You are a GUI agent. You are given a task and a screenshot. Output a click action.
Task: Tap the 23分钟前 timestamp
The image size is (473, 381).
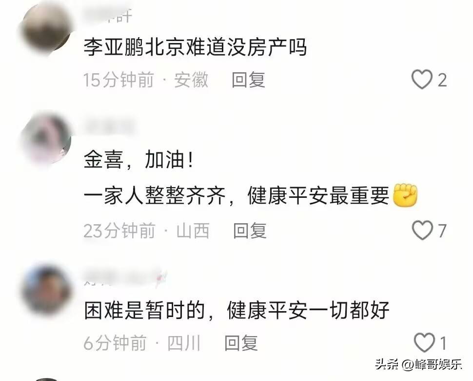[119, 231]
